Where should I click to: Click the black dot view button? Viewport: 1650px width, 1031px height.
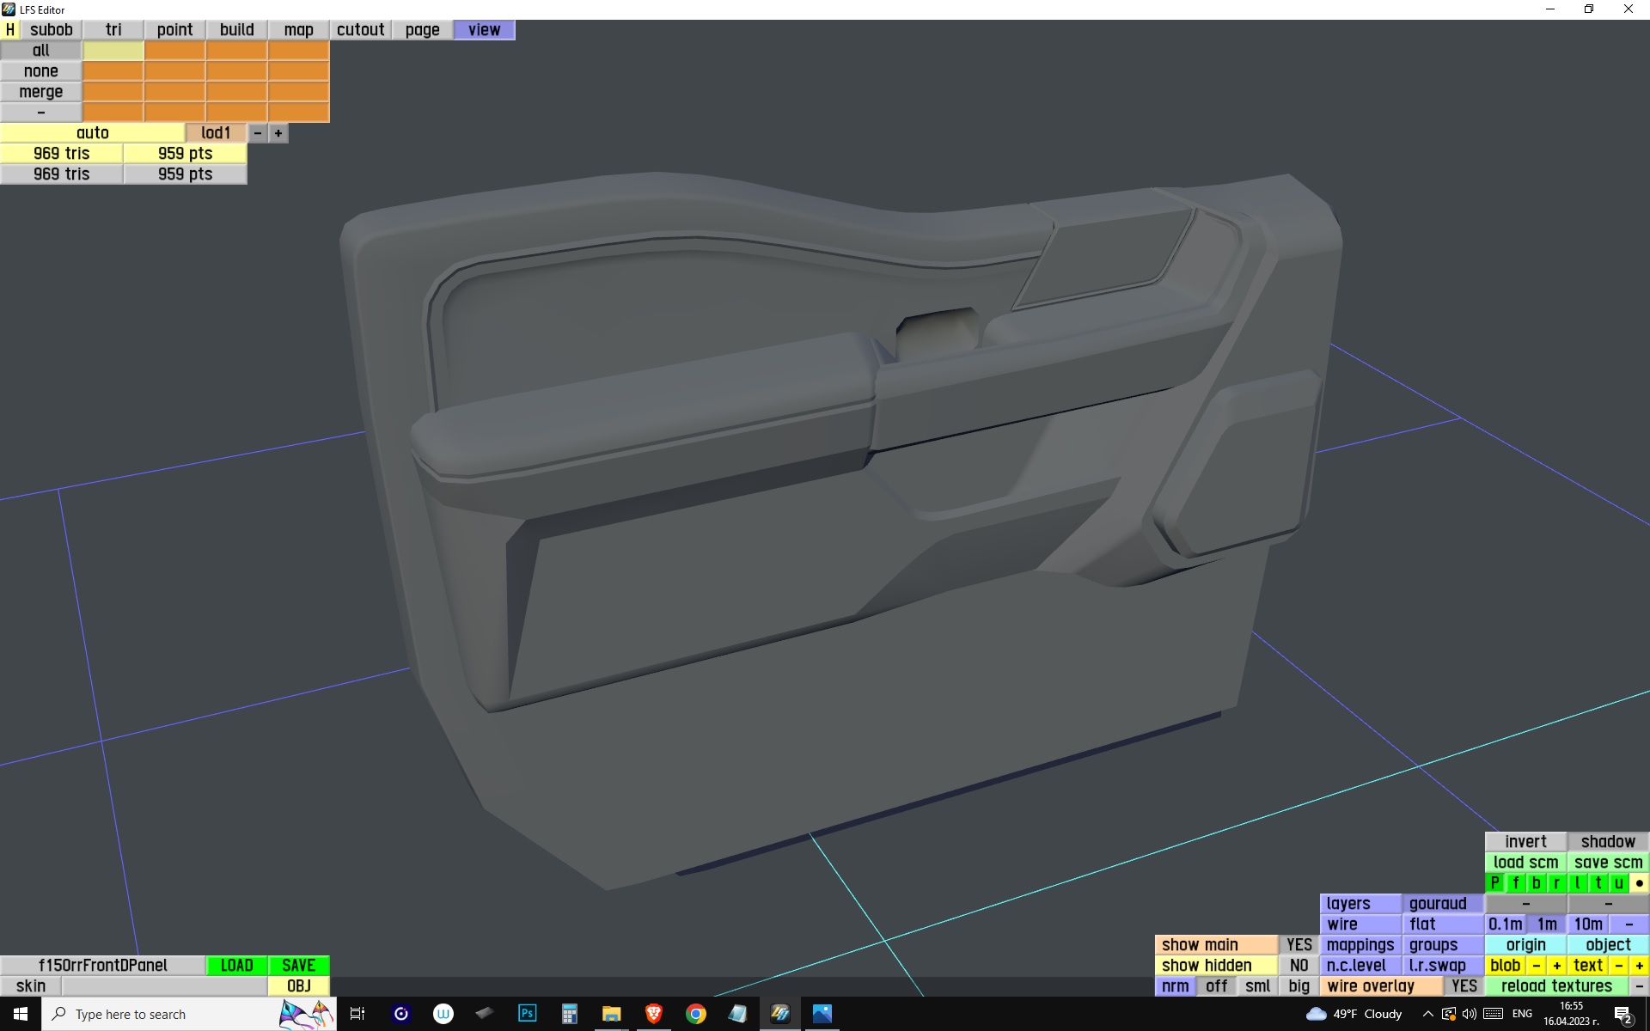[1639, 883]
